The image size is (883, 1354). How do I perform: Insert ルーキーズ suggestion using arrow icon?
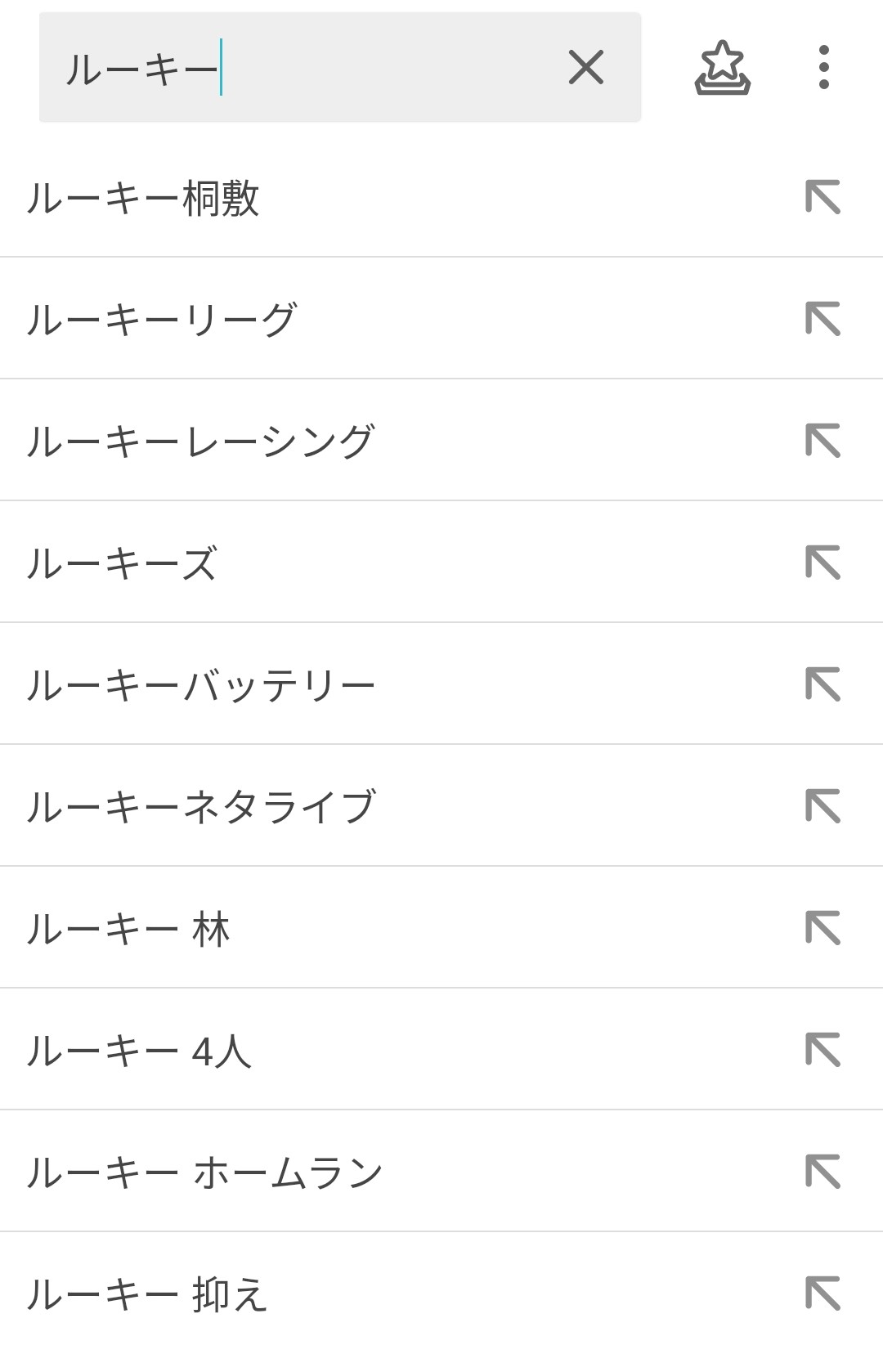[x=822, y=563]
